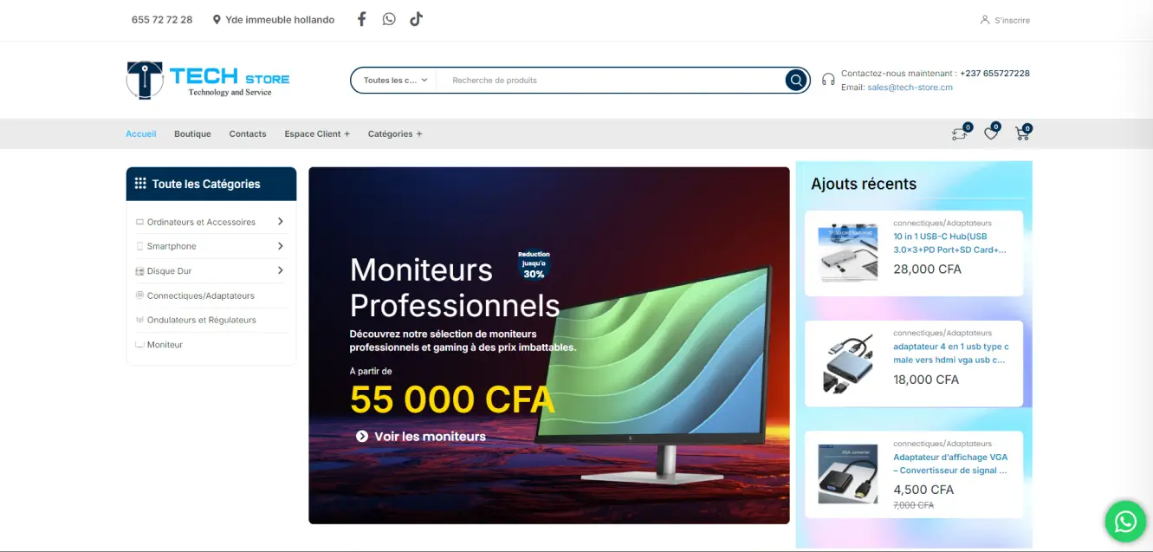This screenshot has width=1153, height=552.
Task: Click the sales@tech-store.cm email link
Action: pyautogui.click(x=910, y=88)
